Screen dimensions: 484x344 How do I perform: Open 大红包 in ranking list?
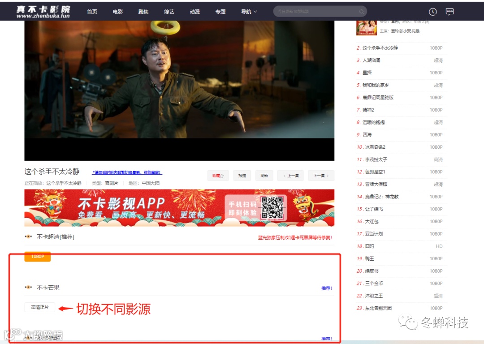tap(372, 222)
